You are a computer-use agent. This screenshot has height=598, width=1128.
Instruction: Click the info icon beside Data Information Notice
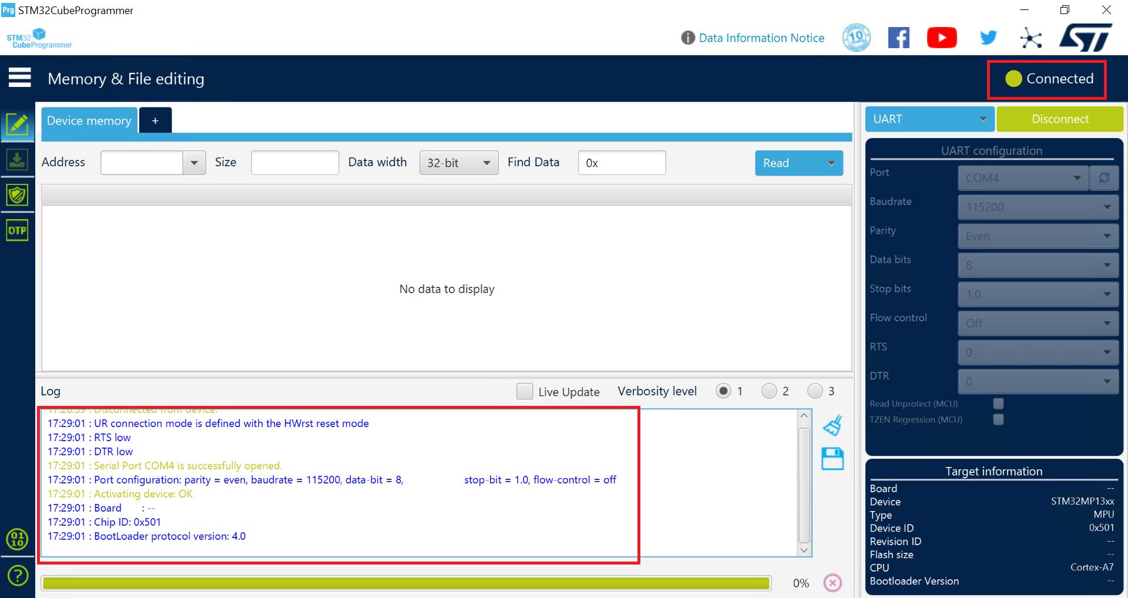coord(687,38)
